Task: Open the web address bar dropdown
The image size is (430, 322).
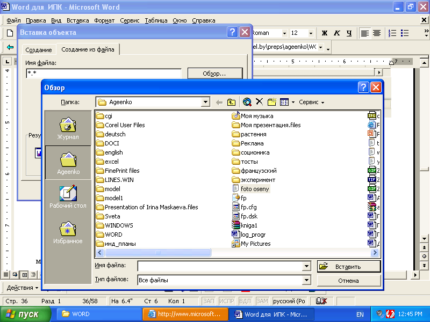Action: [x=320, y=47]
